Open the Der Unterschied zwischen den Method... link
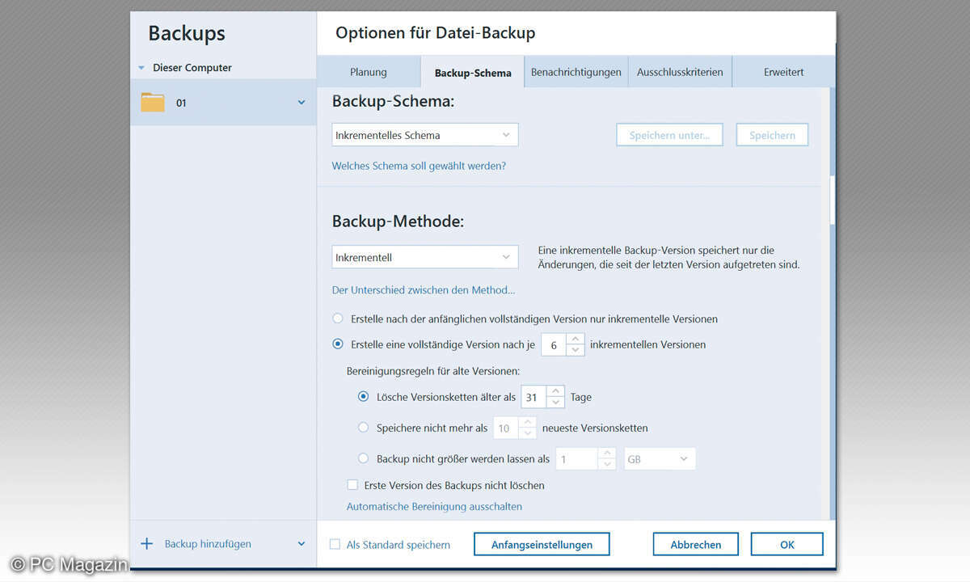 point(424,289)
